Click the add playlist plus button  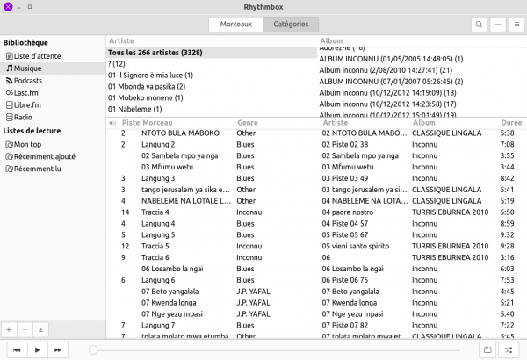coord(10,328)
